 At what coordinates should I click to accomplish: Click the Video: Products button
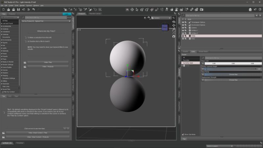tap(48, 67)
